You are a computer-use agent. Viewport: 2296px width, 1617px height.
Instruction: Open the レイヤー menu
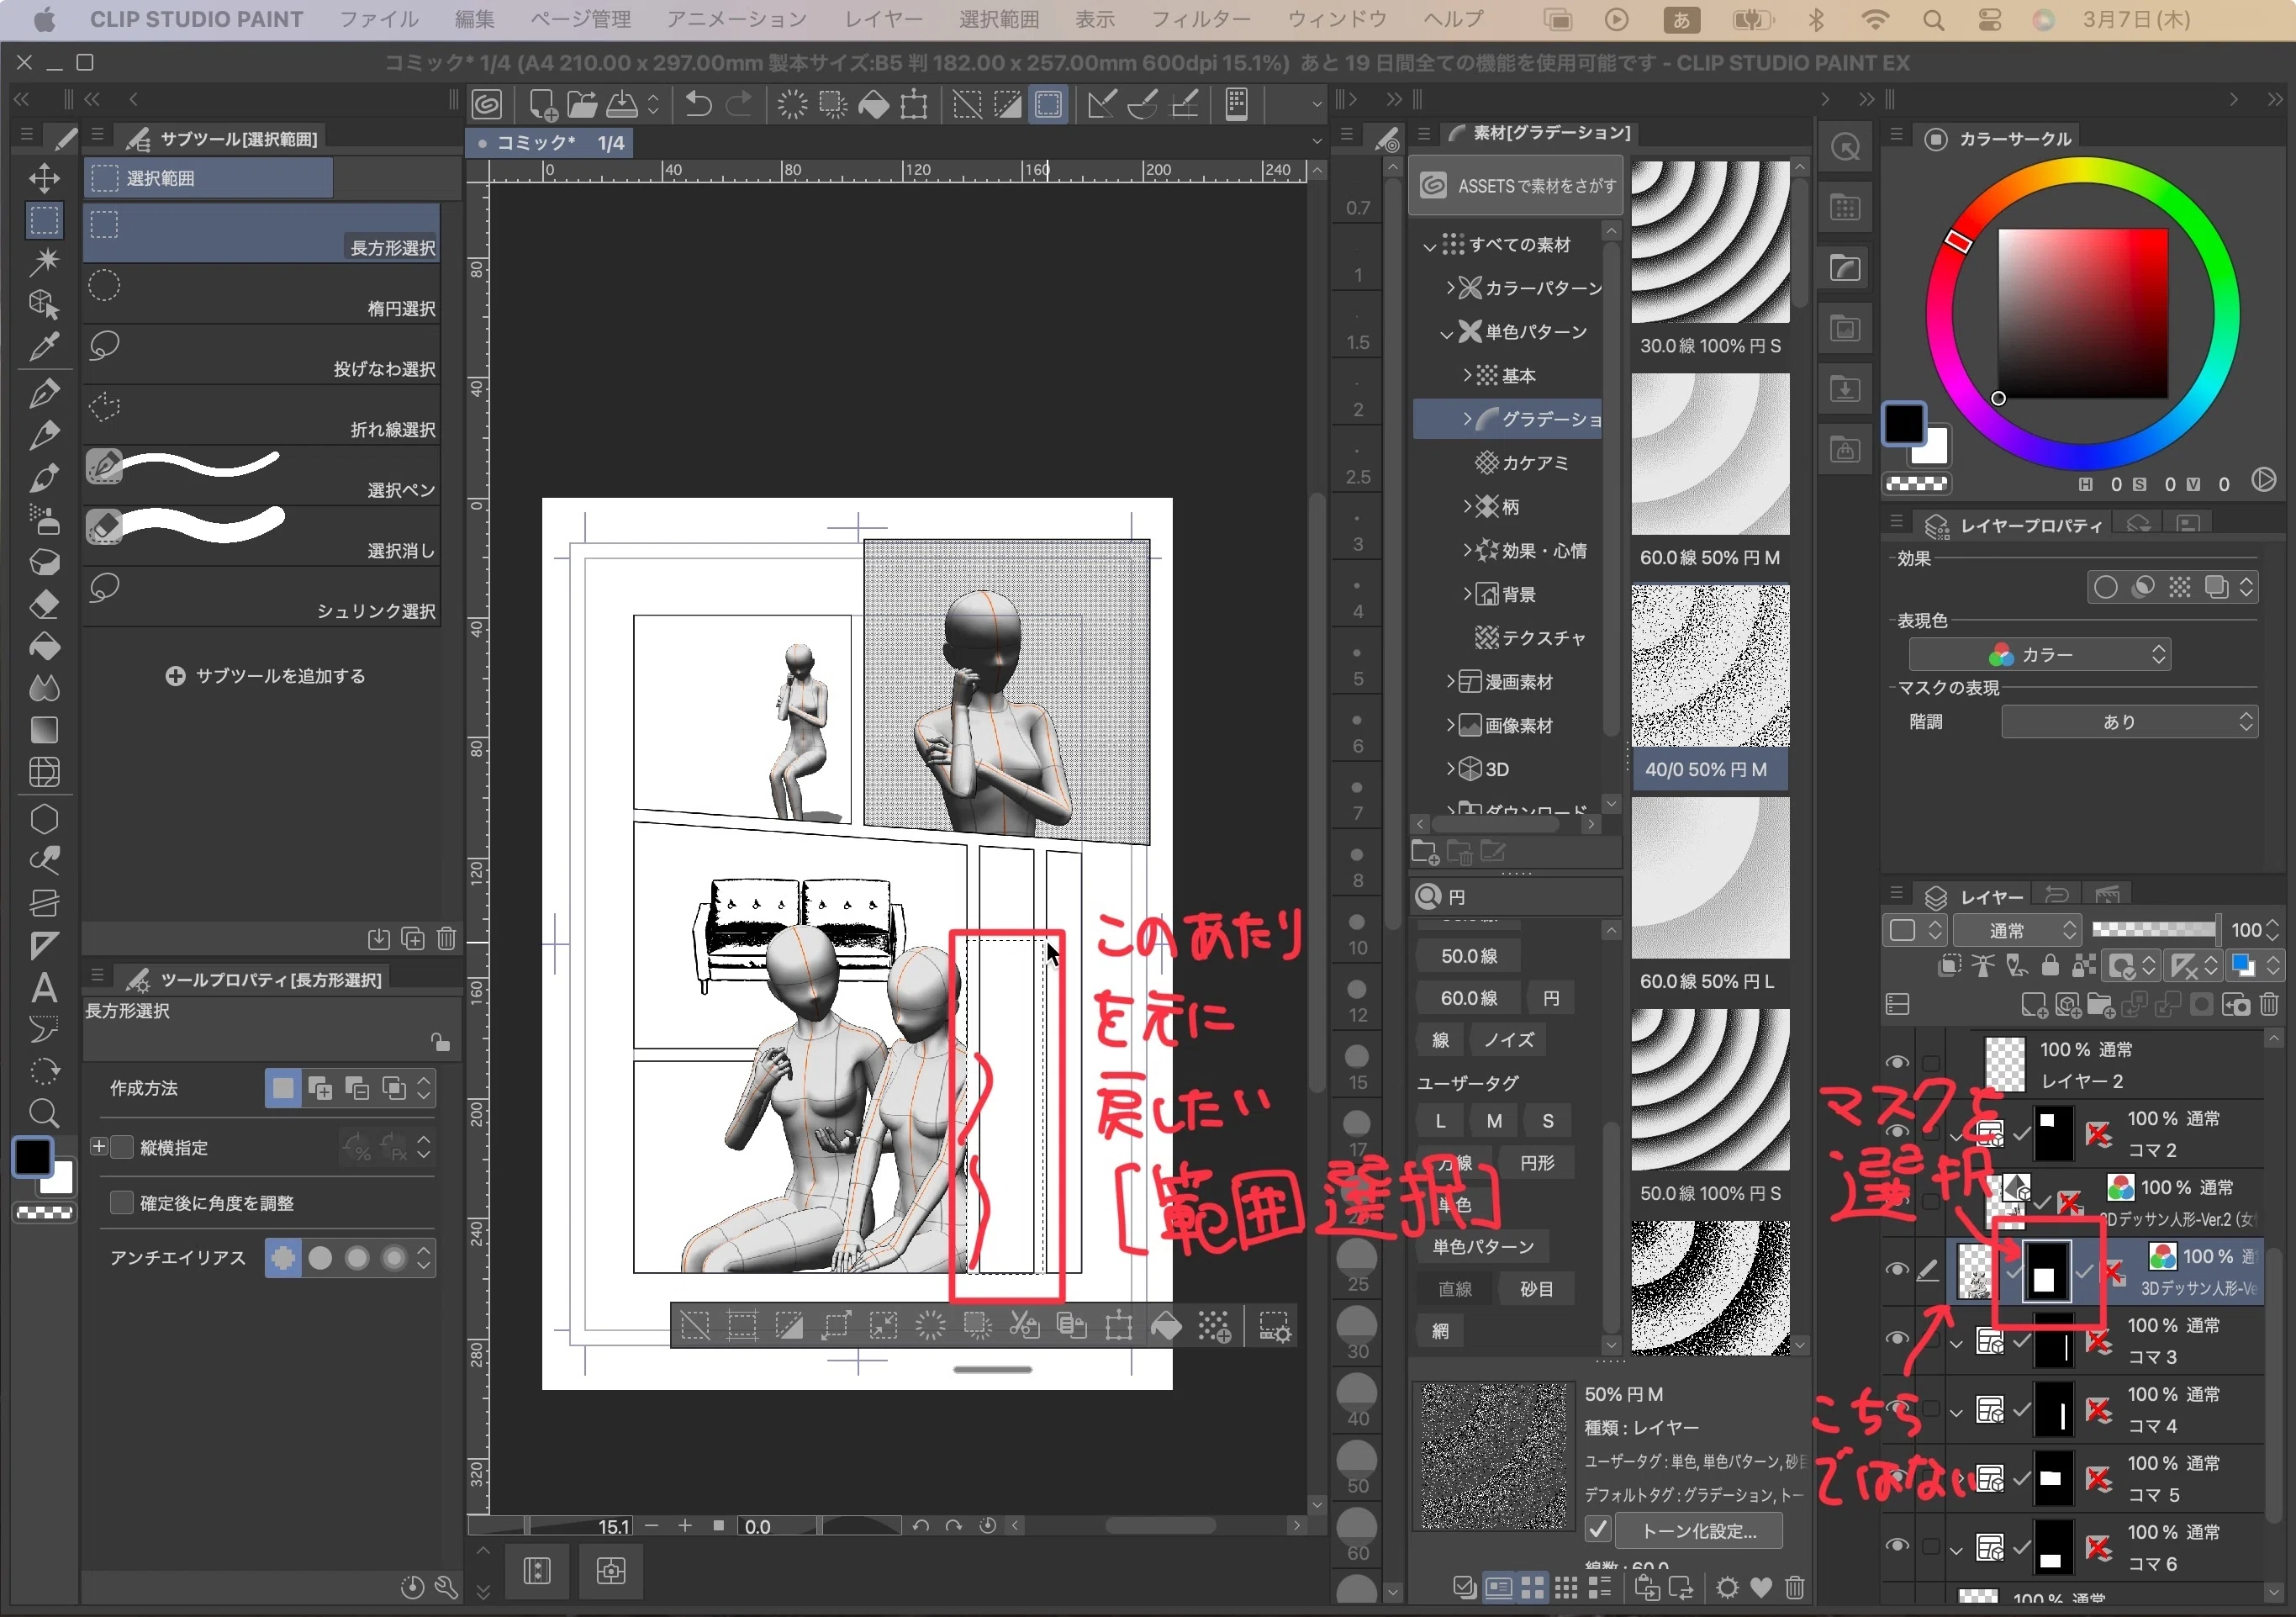tap(883, 19)
